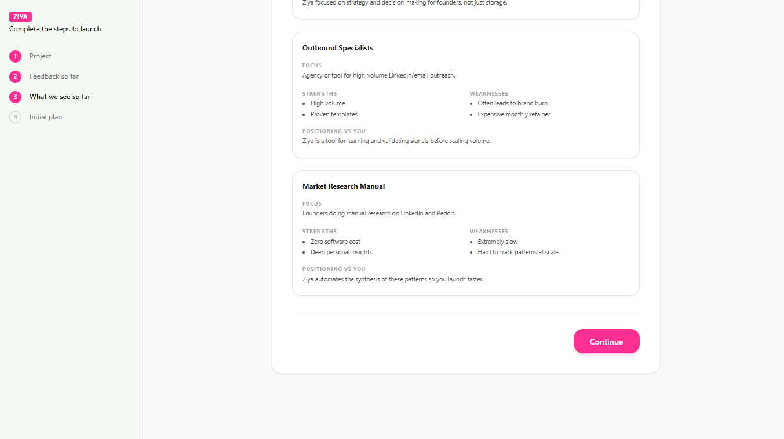This screenshot has height=439, width=784.
Task: Go to the Project step
Action: tap(41, 56)
